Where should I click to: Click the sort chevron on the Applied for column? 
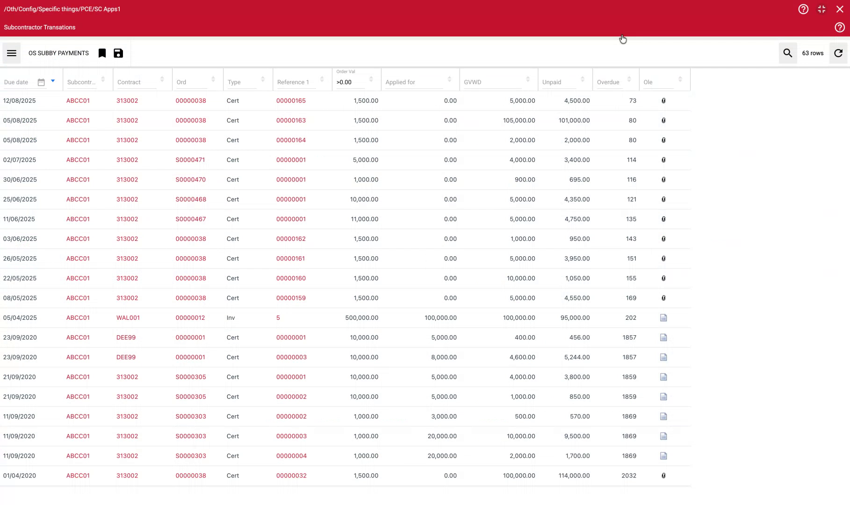point(449,79)
